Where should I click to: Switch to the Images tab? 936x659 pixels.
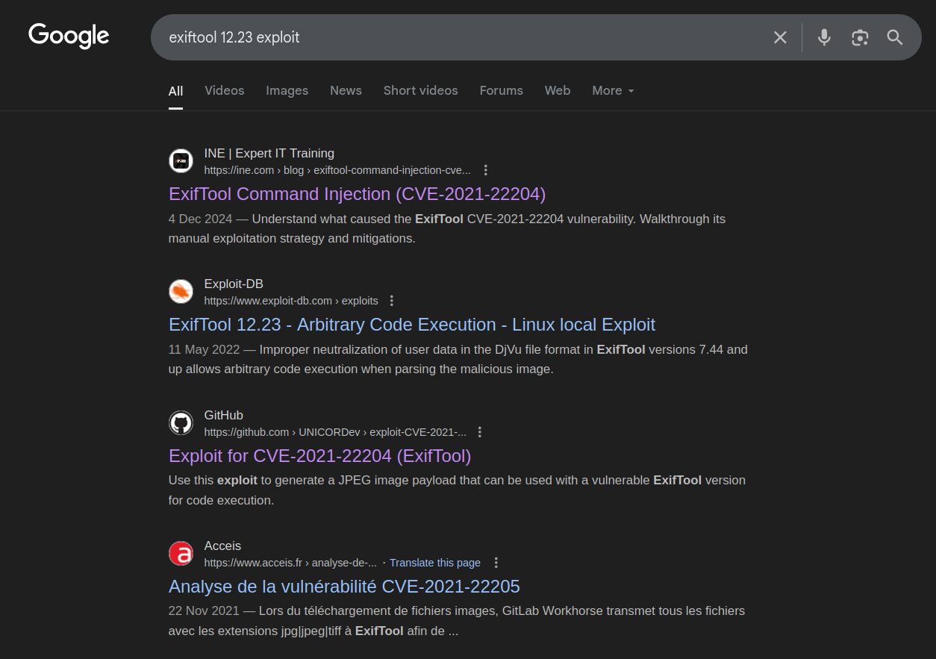[287, 90]
